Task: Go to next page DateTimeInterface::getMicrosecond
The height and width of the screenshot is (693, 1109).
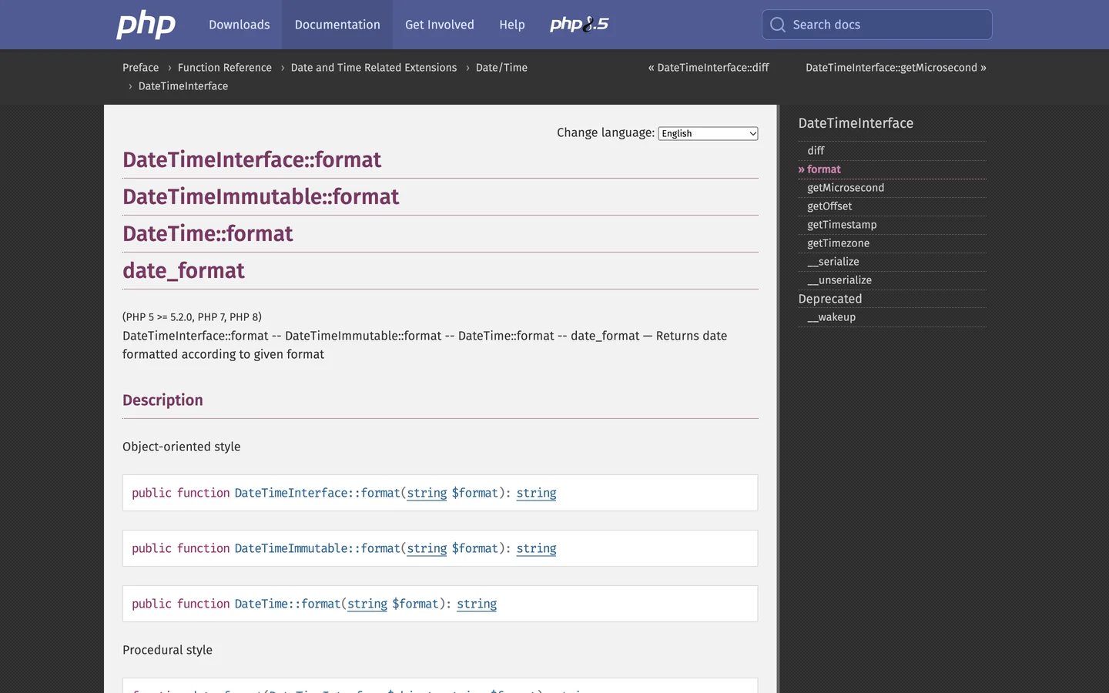Action: (896, 68)
